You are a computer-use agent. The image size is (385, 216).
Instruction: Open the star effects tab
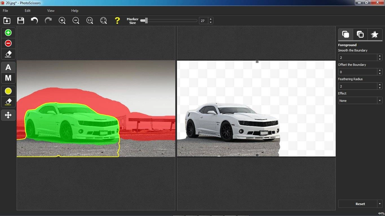point(375,34)
